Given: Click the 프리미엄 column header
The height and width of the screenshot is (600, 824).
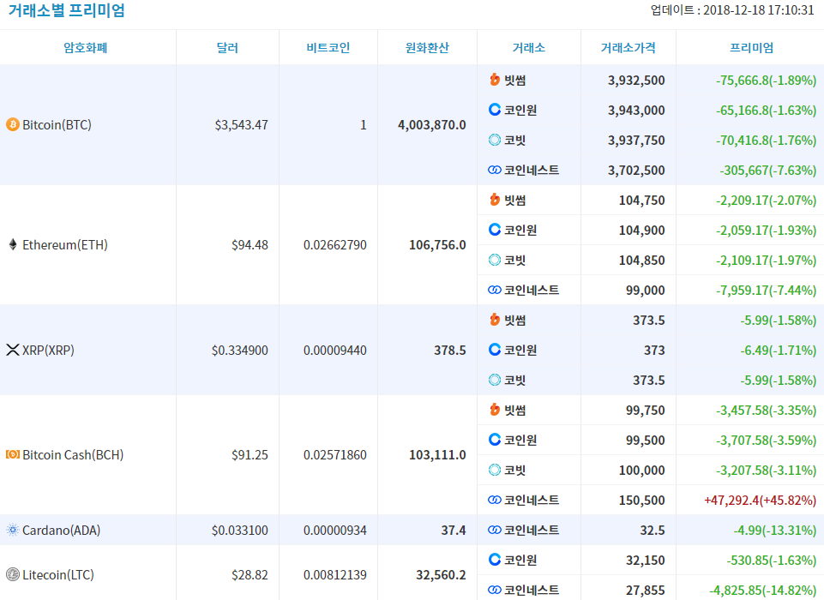Looking at the screenshot, I should (752, 48).
